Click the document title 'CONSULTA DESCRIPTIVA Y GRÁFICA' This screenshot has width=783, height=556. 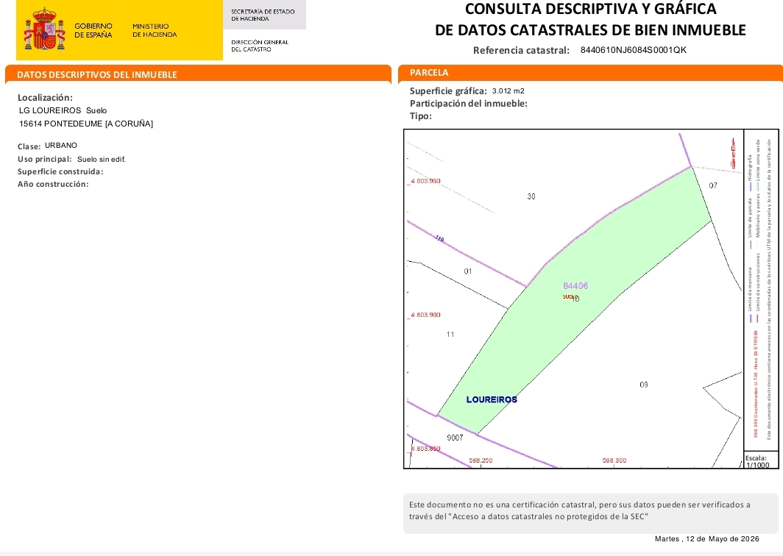pos(591,9)
